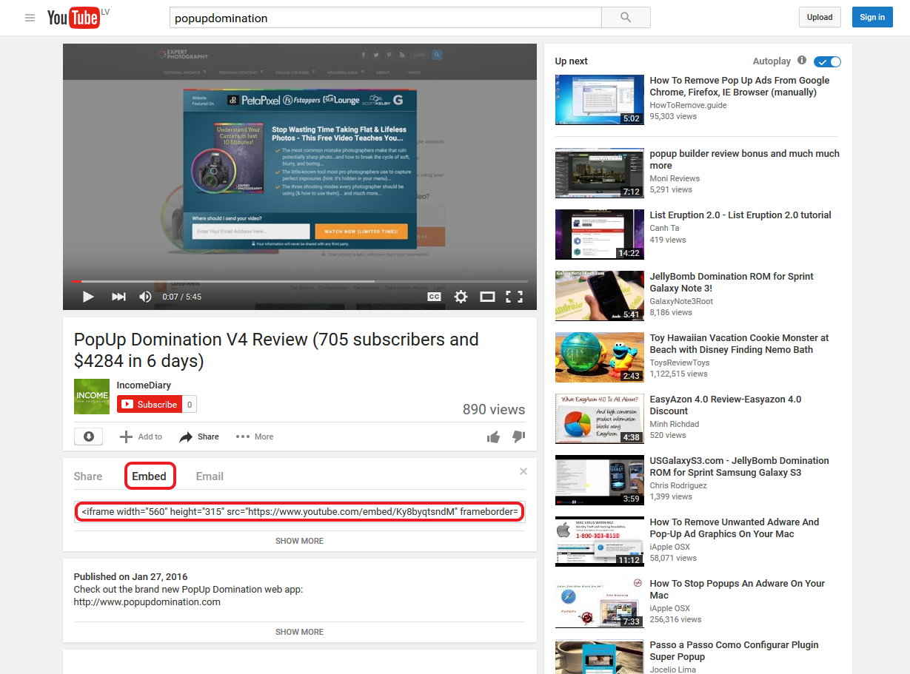Open JellyBomb Domination ROM Galaxy Note 3 video
The width and height of the screenshot is (910, 674).
pyautogui.click(x=732, y=283)
